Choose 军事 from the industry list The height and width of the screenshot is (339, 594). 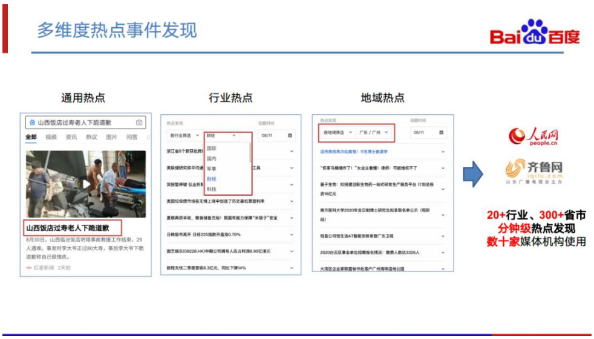[211, 169]
